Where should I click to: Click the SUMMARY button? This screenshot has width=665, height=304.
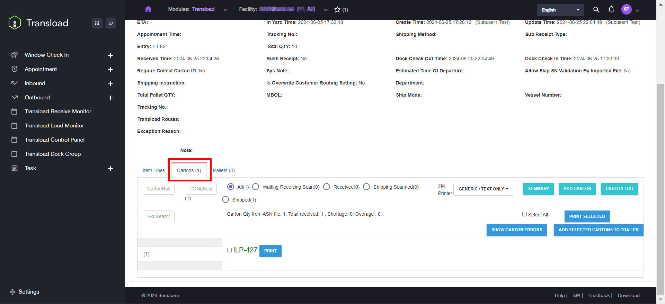(539, 189)
